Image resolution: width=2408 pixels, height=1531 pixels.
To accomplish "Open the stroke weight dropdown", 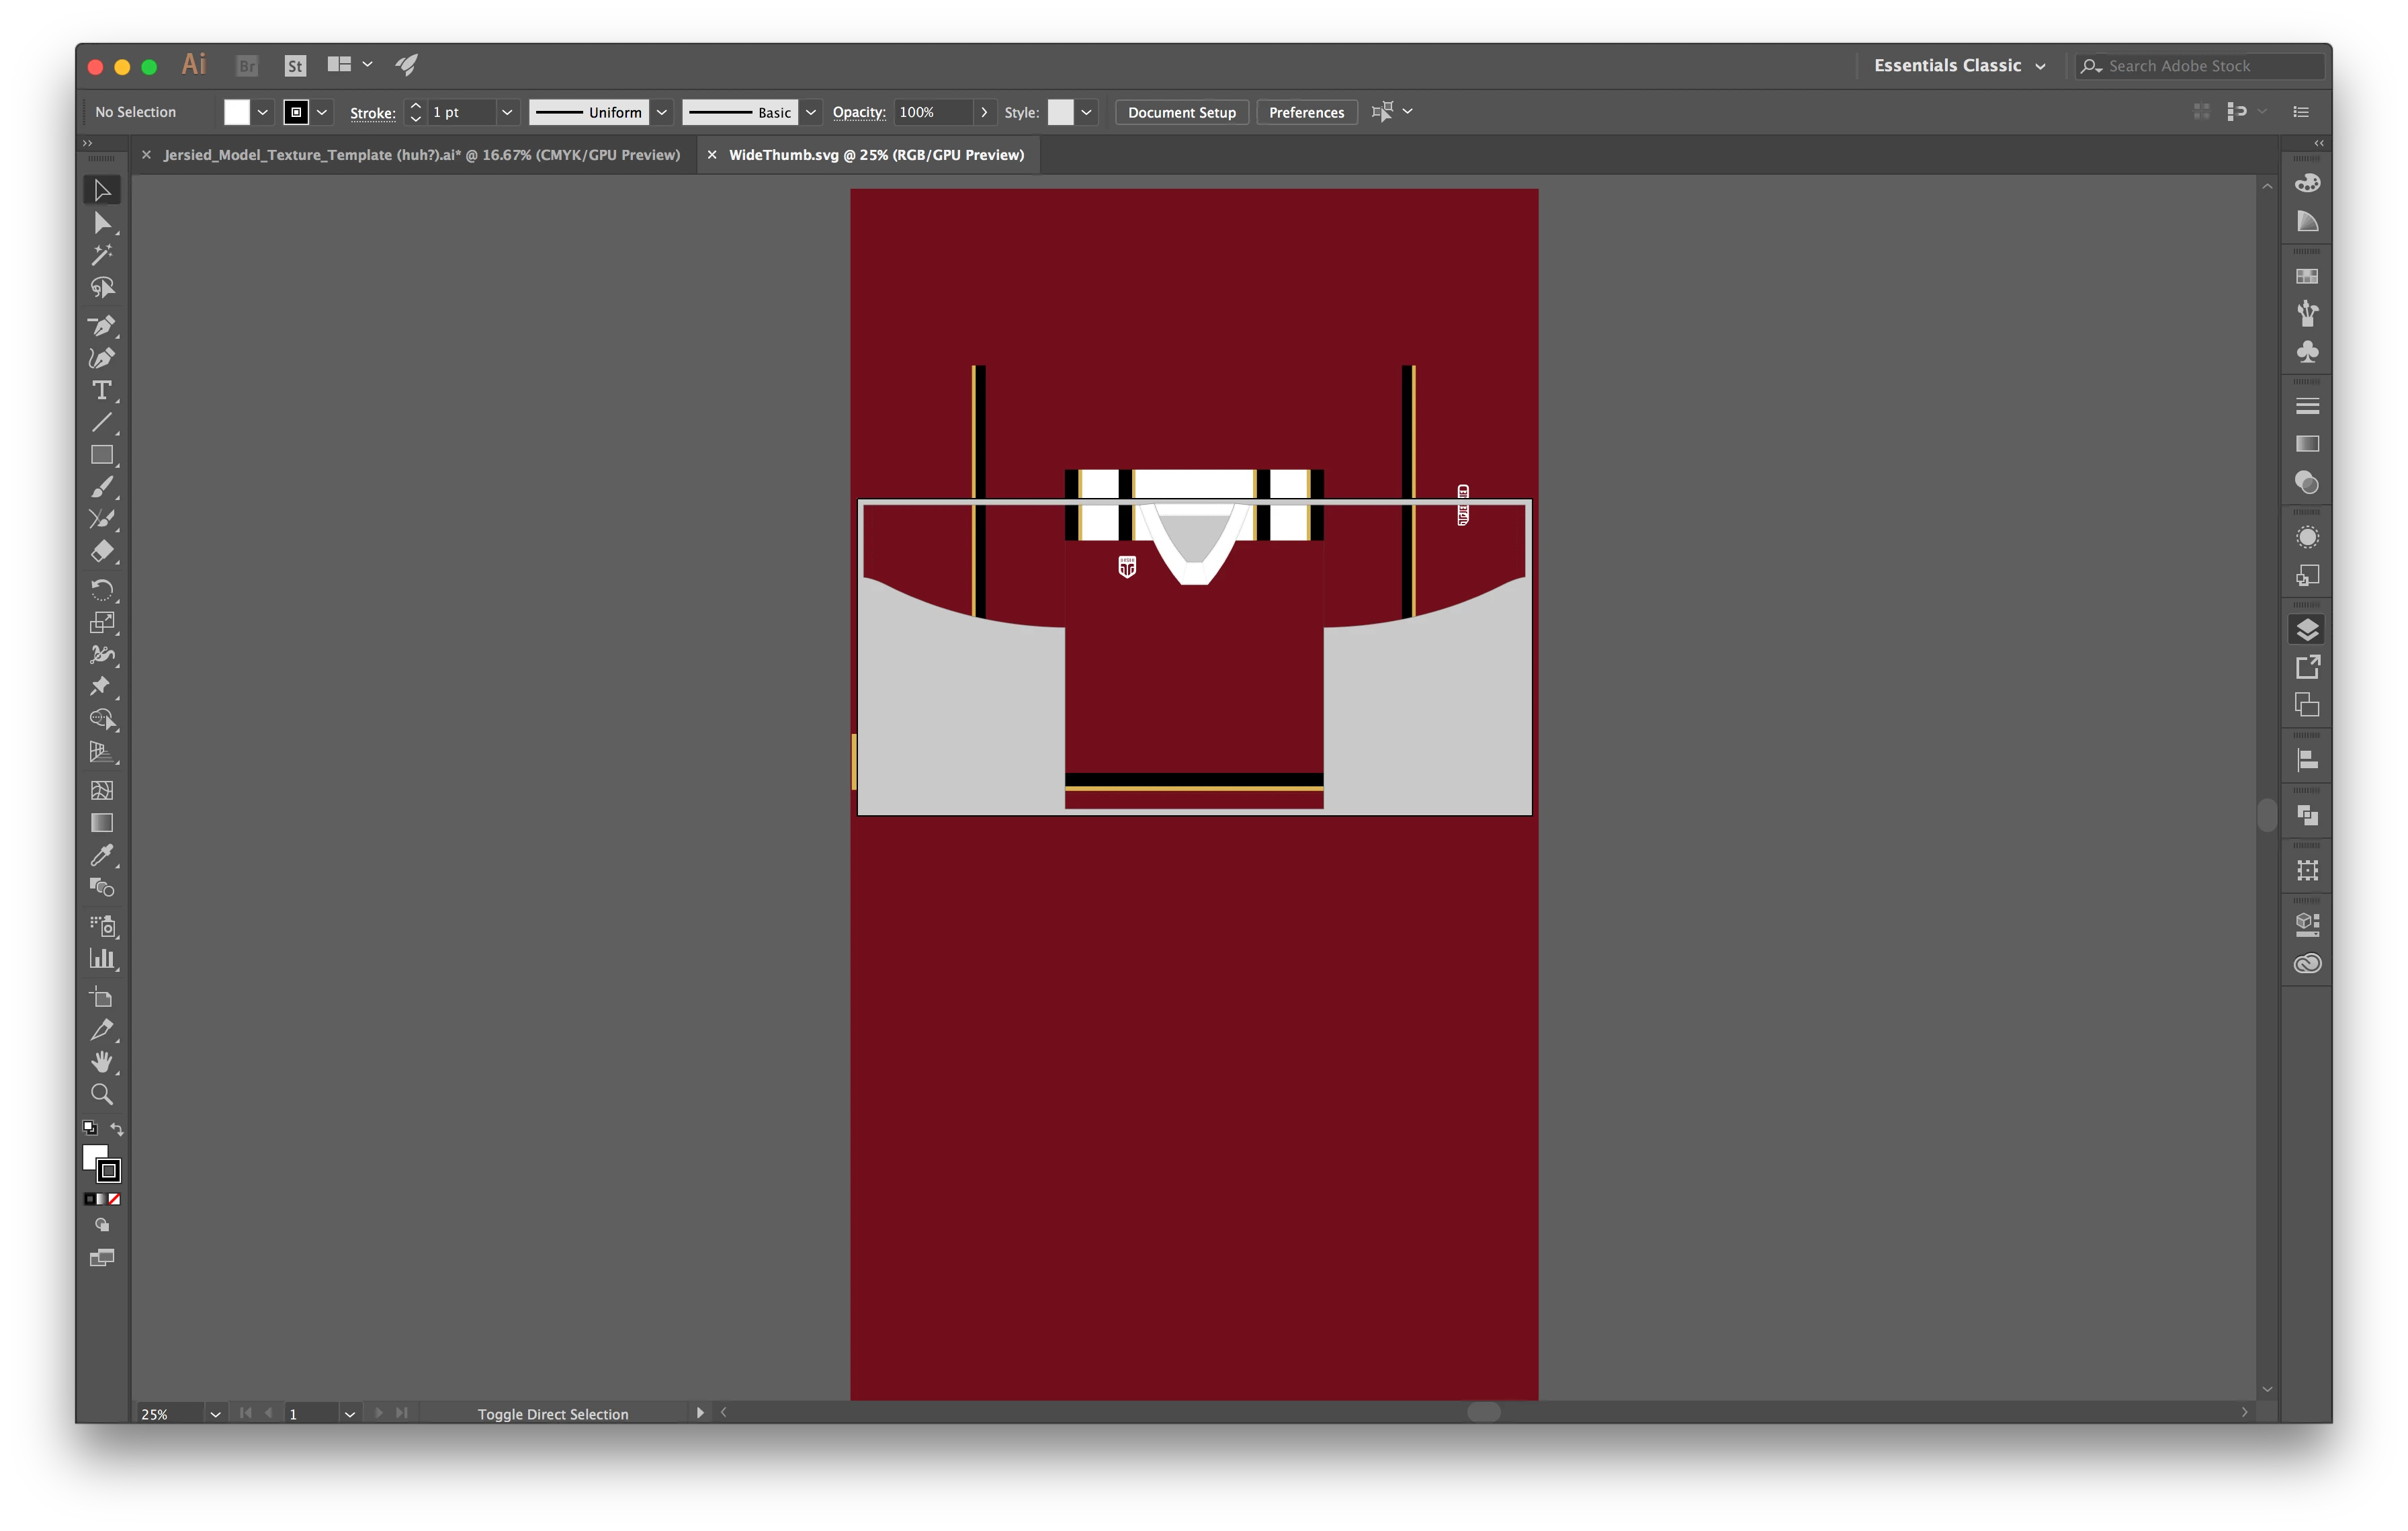I will tap(507, 112).
